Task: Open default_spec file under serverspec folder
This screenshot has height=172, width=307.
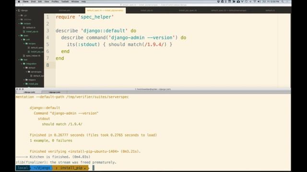Action: [x=38, y=76]
